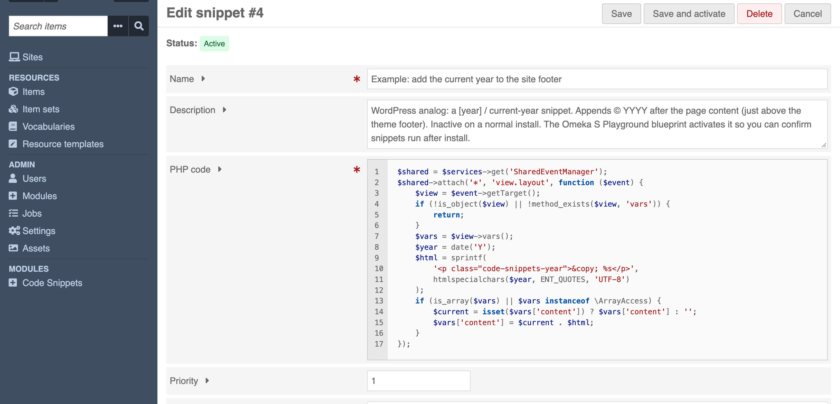840x404 pixels.
Task: Click into the Description textarea
Action: (x=597, y=124)
